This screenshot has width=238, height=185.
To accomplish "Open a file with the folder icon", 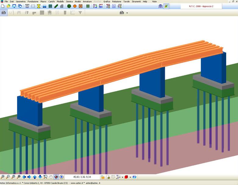I will point(9,6).
